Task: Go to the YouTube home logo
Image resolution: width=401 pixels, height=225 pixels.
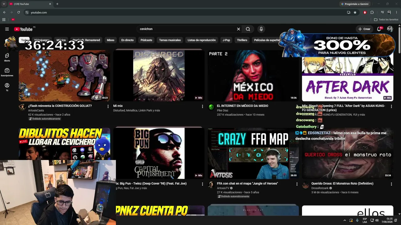Action: (x=23, y=29)
